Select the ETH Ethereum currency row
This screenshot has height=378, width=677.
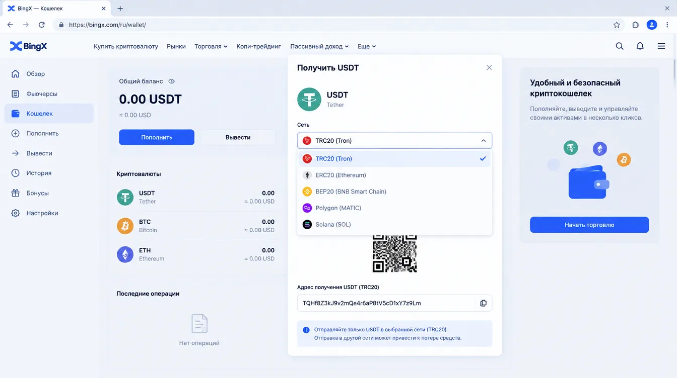click(x=196, y=254)
